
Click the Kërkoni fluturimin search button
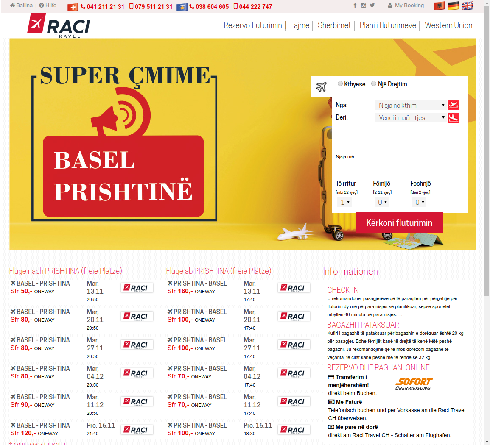(x=399, y=222)
